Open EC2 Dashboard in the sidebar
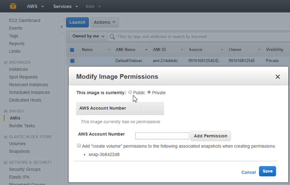 coord(24,20)
